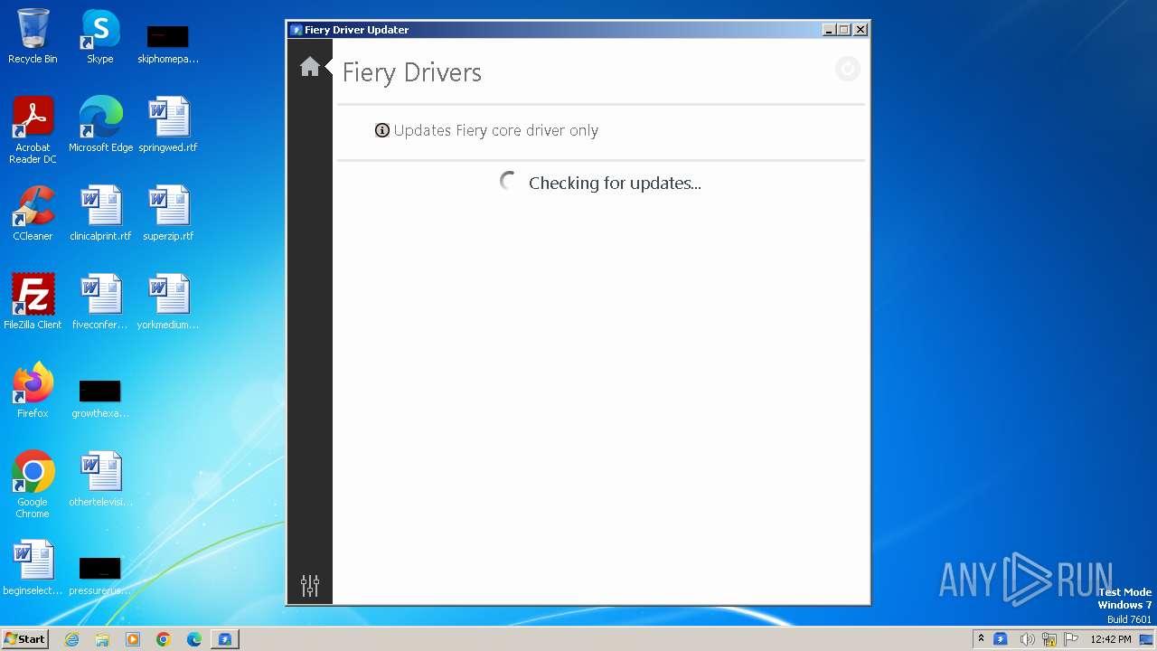Launch Chrome from the taskbar
Screen dimensions: 1157x651
tap(164, 639)
